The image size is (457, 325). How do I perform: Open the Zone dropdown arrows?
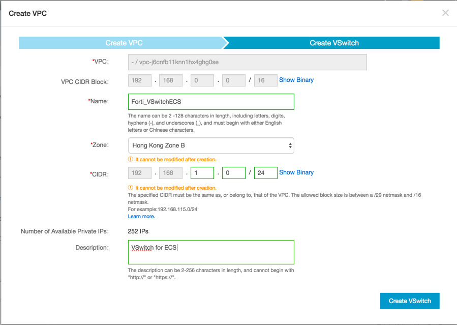point(290,145)
